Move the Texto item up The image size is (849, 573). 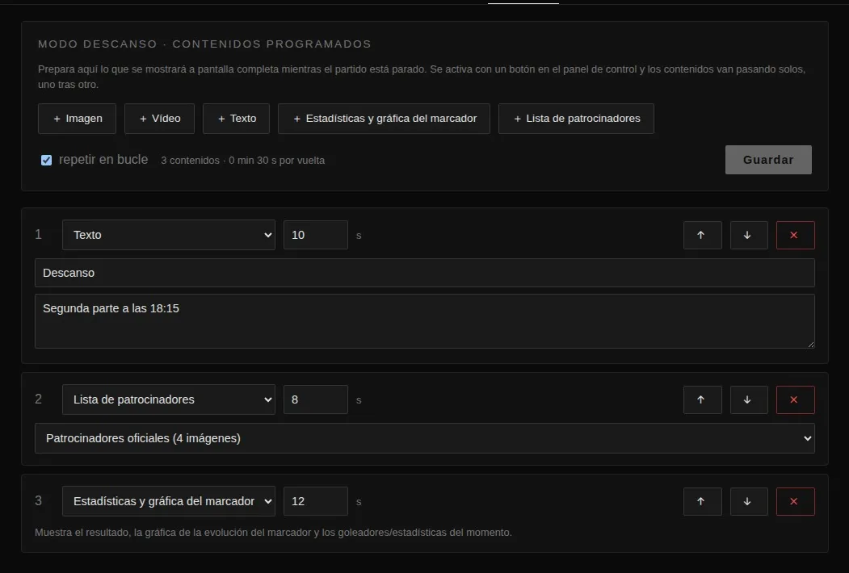pyautogui.click(x=702, y=236)
